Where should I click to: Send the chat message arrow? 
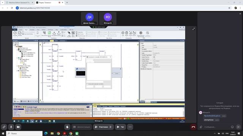[x=238, y=127]
